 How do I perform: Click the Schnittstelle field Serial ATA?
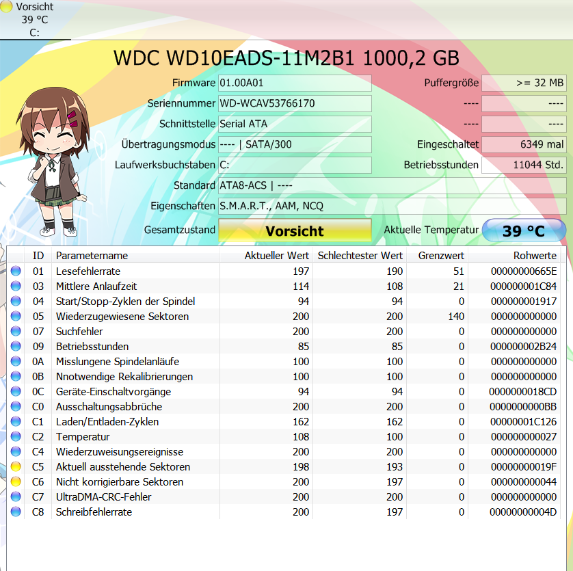point(295,124)
